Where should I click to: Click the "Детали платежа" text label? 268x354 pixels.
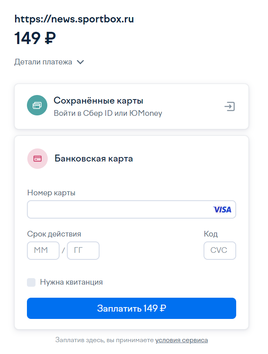43,62
